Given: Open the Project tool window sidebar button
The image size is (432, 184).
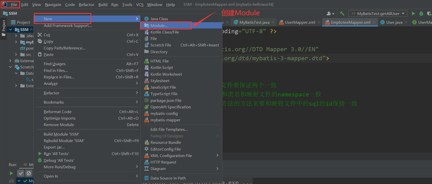Looking at the screenshot, I should coord(3,28).
